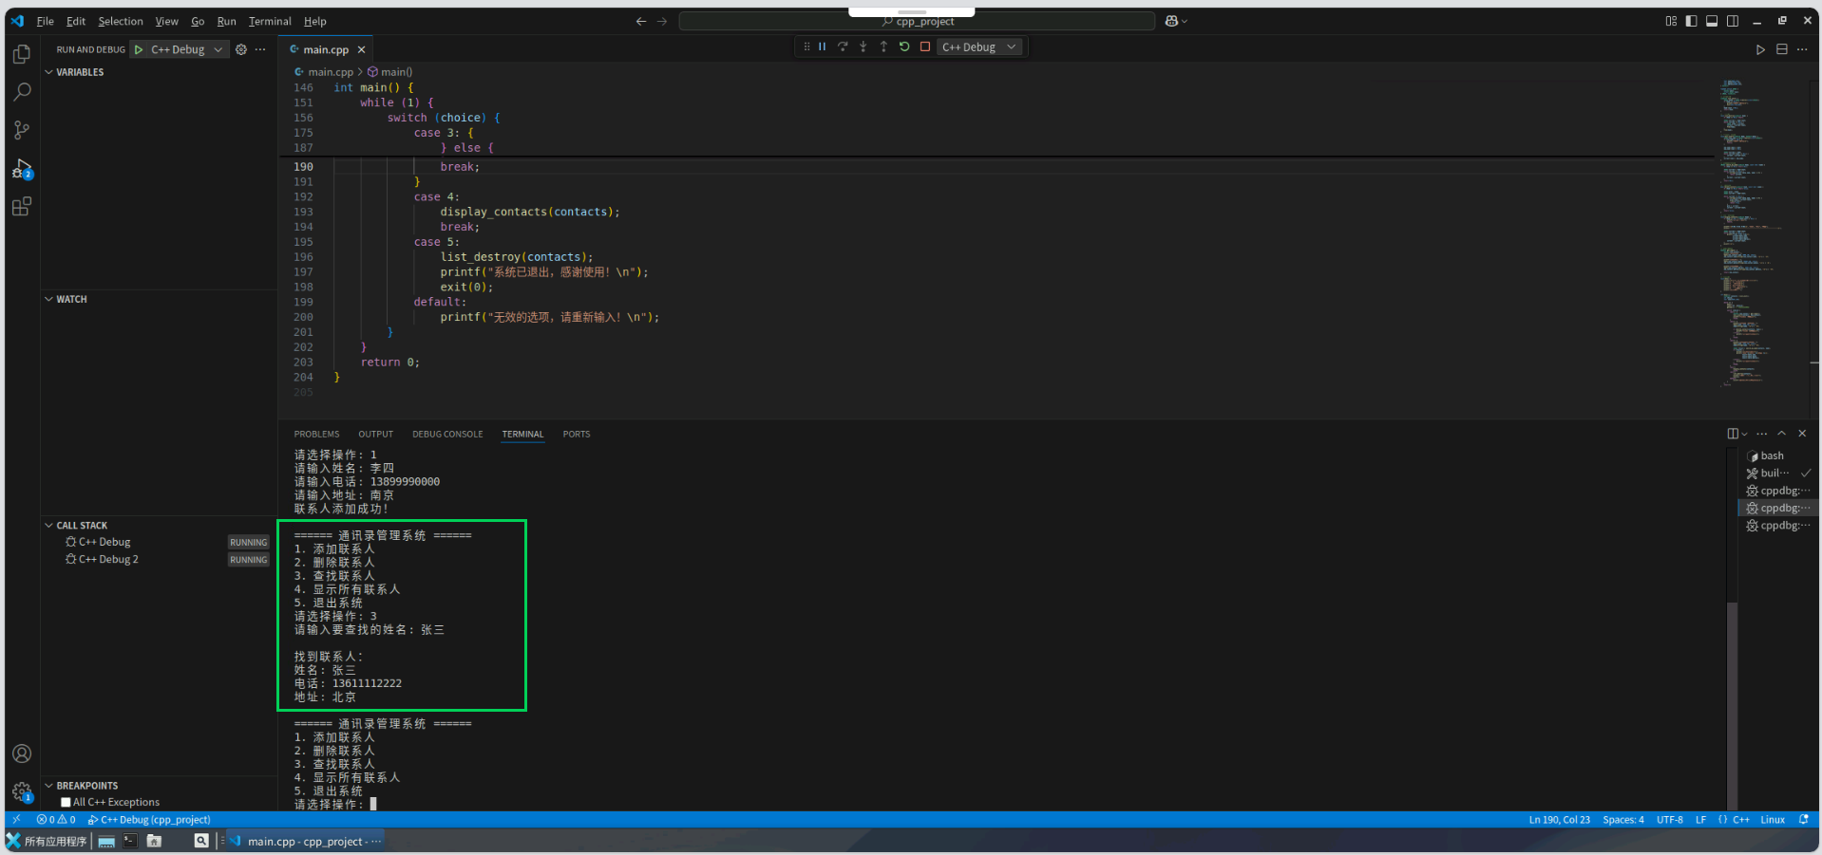Open the Accounts menu icon

point(22,753)
